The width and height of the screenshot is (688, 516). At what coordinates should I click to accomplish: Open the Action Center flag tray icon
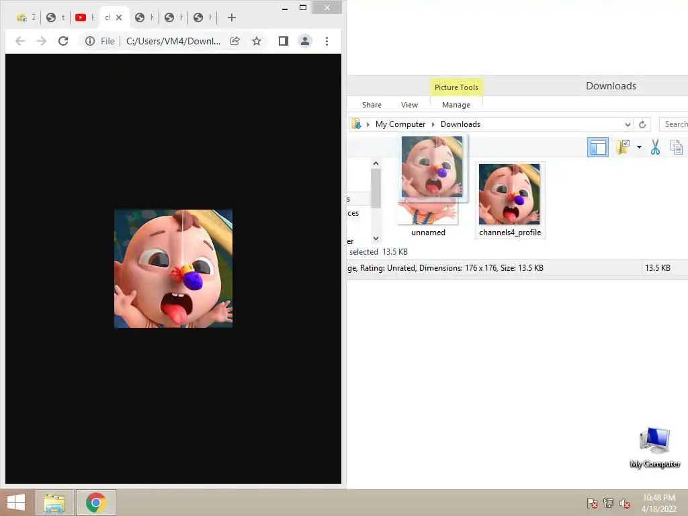(x=593, y=503)
